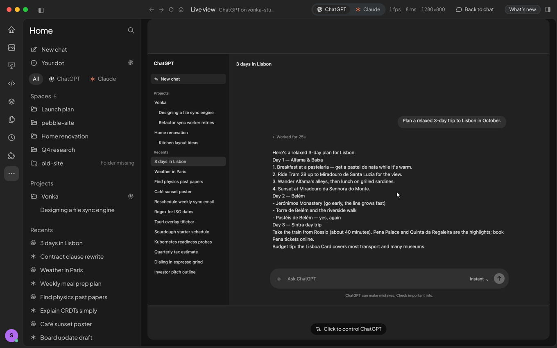Open the image gallery rail icon
The height and width of the screenshot is (348, 557).
pos(11,47)
